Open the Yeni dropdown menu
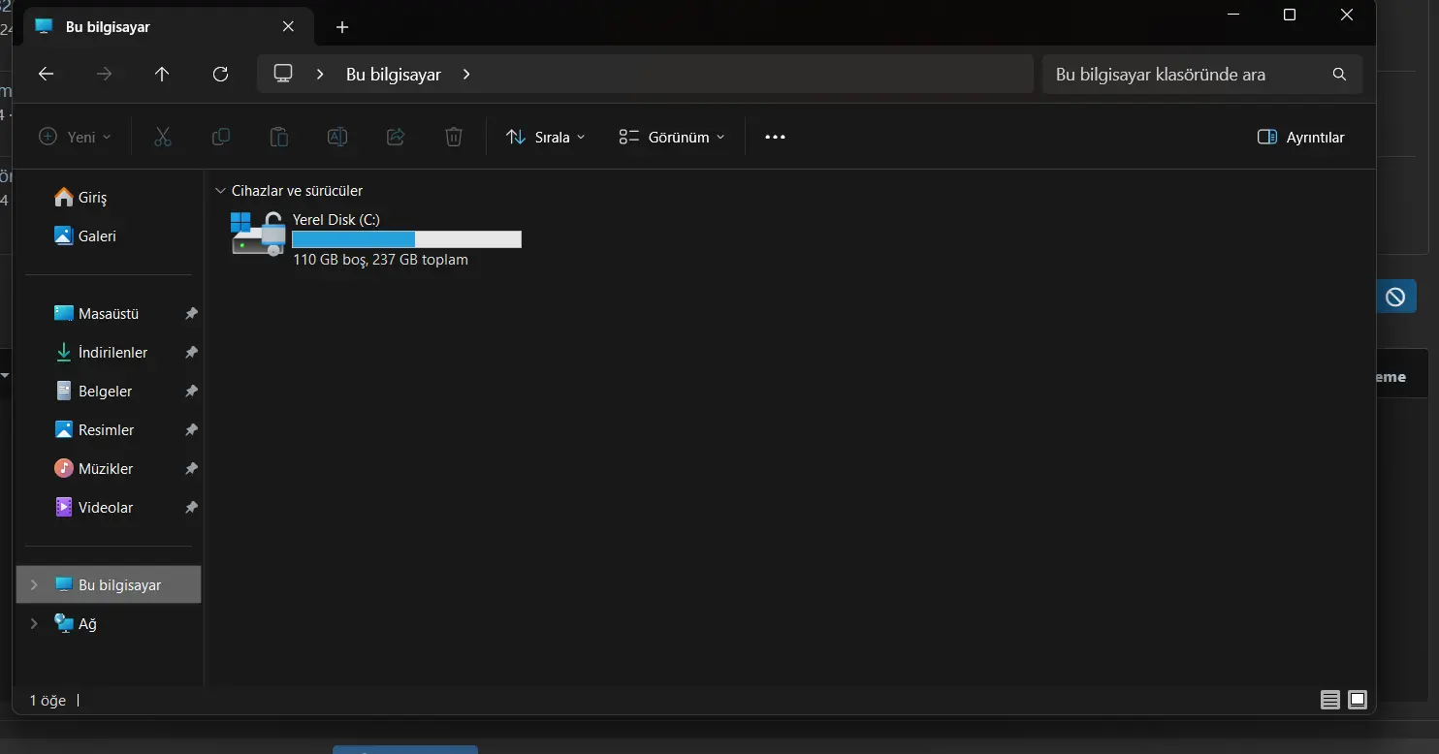This screenshot has height=754, width=1439. click(75, 137)
